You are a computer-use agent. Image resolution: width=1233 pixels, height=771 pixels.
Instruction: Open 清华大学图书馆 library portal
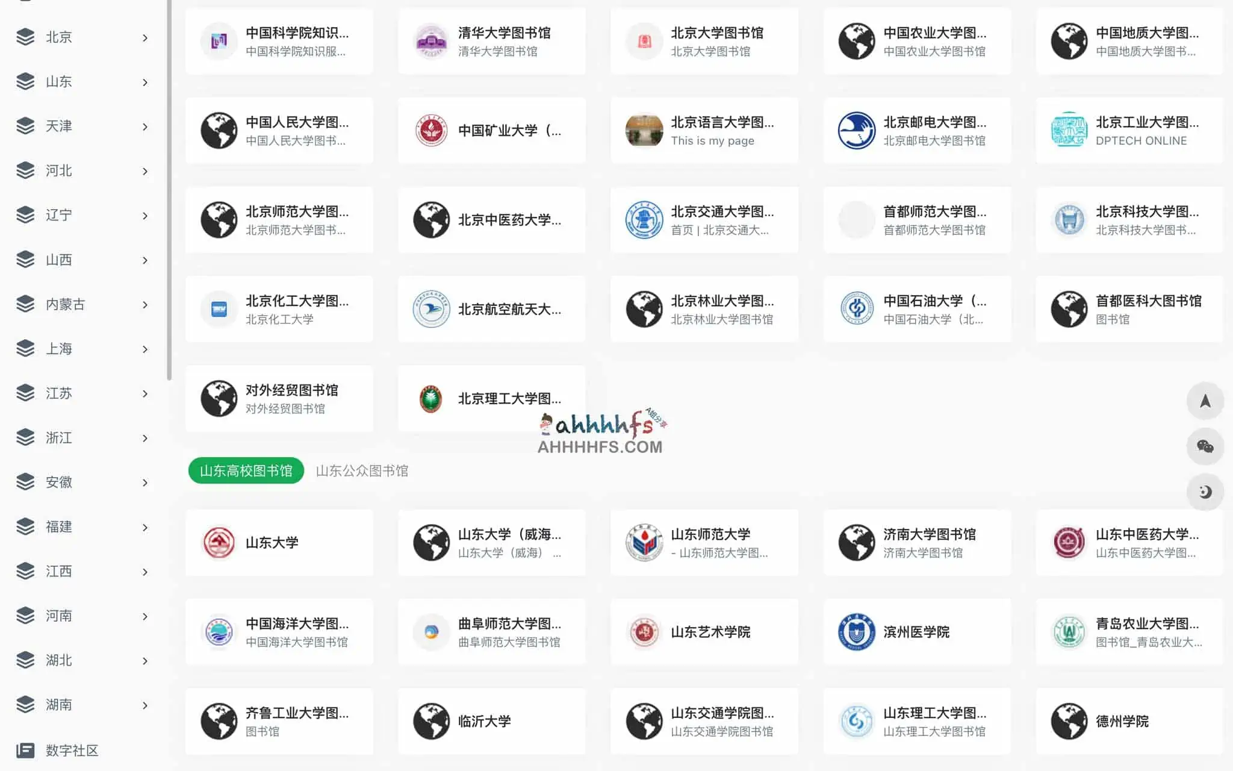point(511,41)
